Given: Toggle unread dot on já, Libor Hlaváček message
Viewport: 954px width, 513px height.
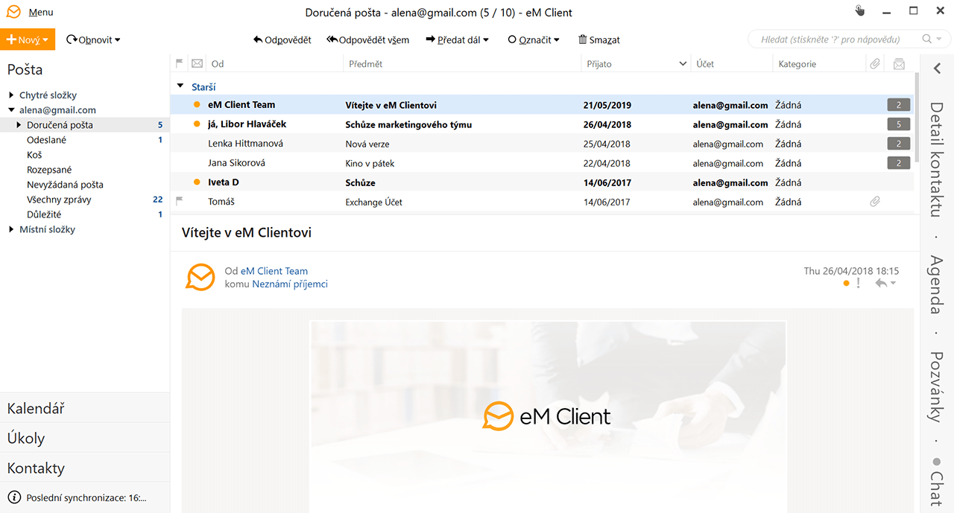Looking at the screenshot, I should click(x=197, y=124).
